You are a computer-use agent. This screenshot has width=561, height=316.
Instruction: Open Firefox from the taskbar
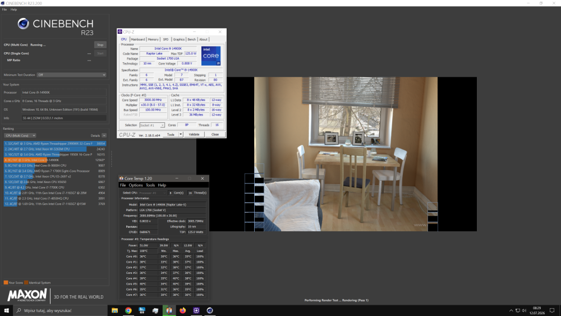pyautogui.click(x=182, y=310)
